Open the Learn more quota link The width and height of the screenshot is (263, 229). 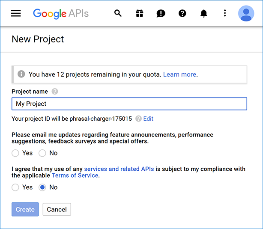click(179, 74)
